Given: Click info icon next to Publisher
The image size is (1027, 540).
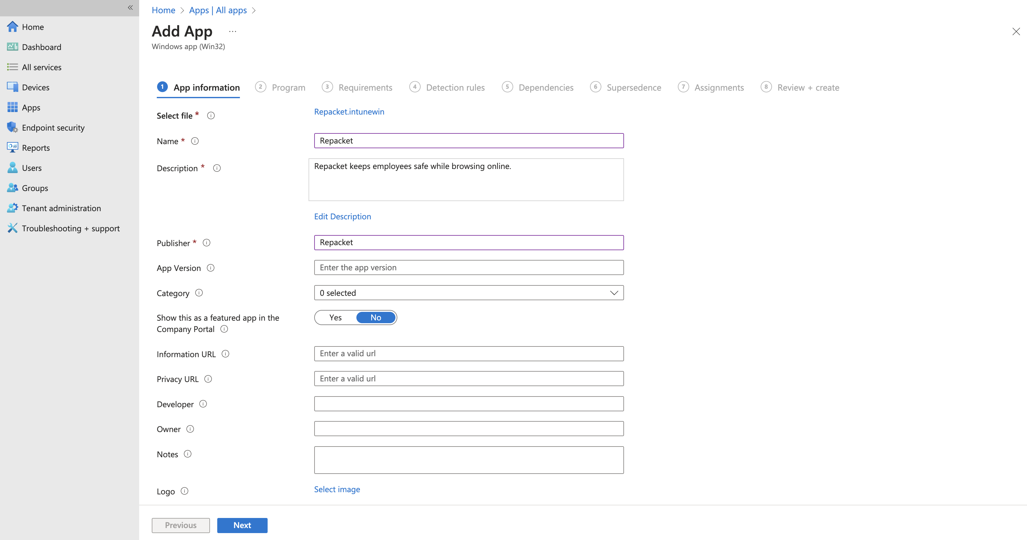Looking at the screenshot, I should pyautogui.click(x=207, y=243).
